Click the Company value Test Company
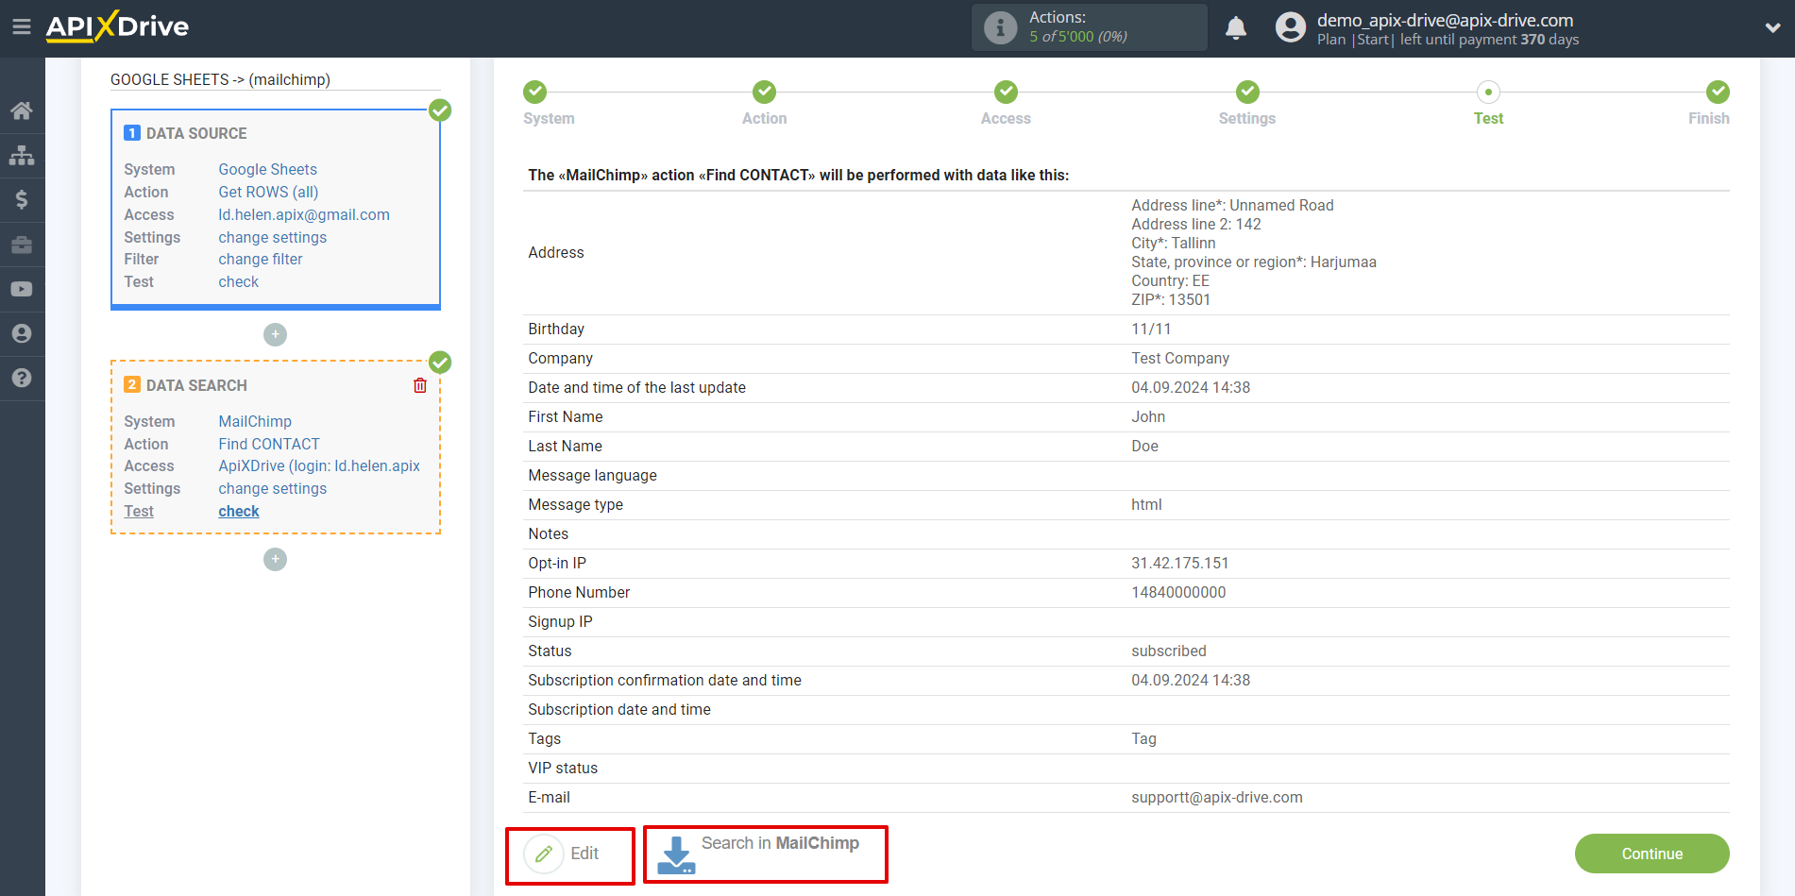 1179,358
